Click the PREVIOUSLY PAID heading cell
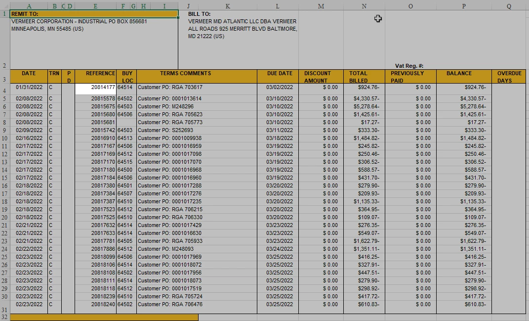This screenshot has height=321, width=529. 410,77
